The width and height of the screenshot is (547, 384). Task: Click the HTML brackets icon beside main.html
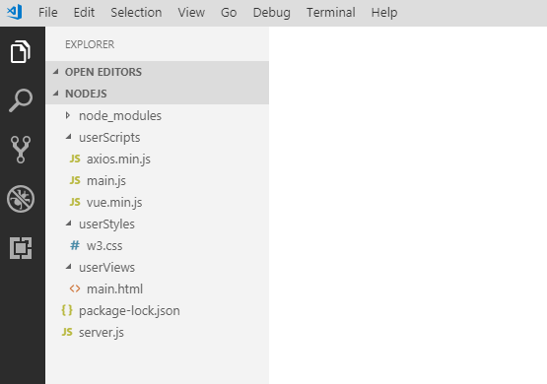click(x=75, y=288)
